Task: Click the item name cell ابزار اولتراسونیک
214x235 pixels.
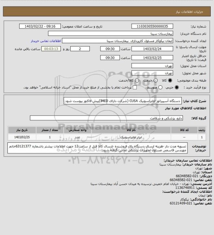Action: 131,137
